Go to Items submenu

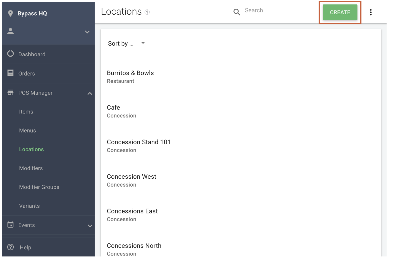(26, 112)
